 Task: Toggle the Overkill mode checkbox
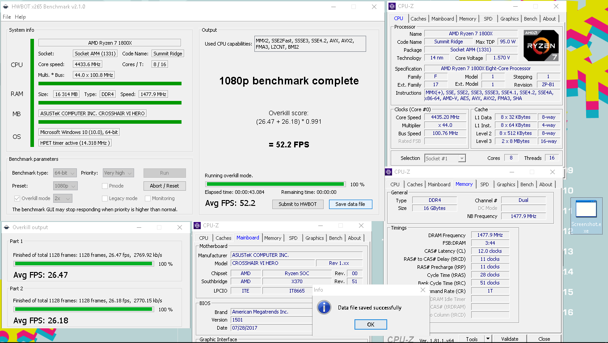(17, 198)
